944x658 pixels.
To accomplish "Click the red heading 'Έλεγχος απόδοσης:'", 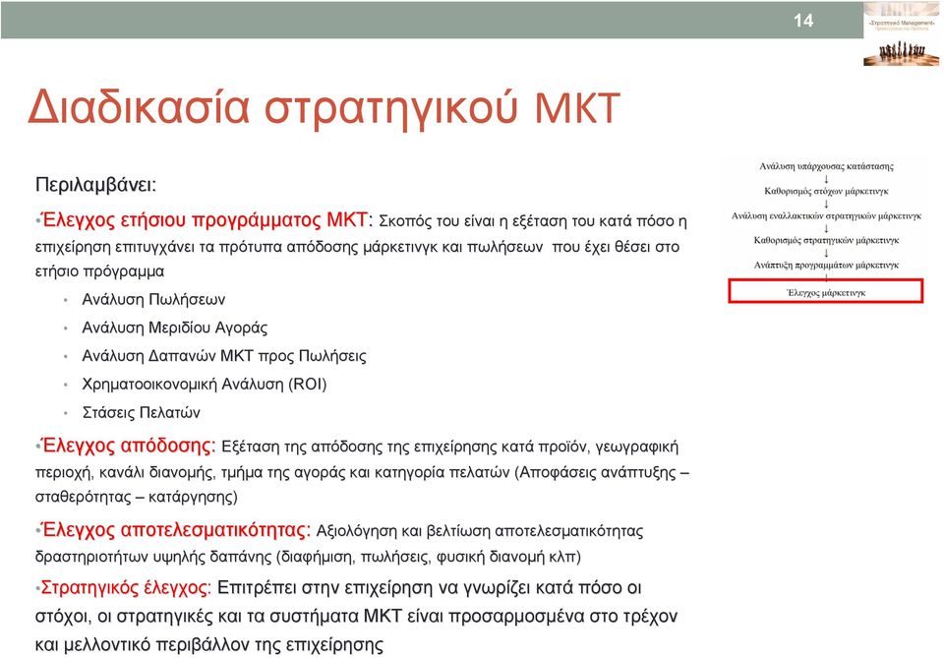I will 128,446.
